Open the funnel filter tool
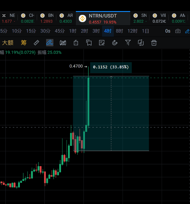Viewport: 190px width, 204px height. click(x=128, y=43)
